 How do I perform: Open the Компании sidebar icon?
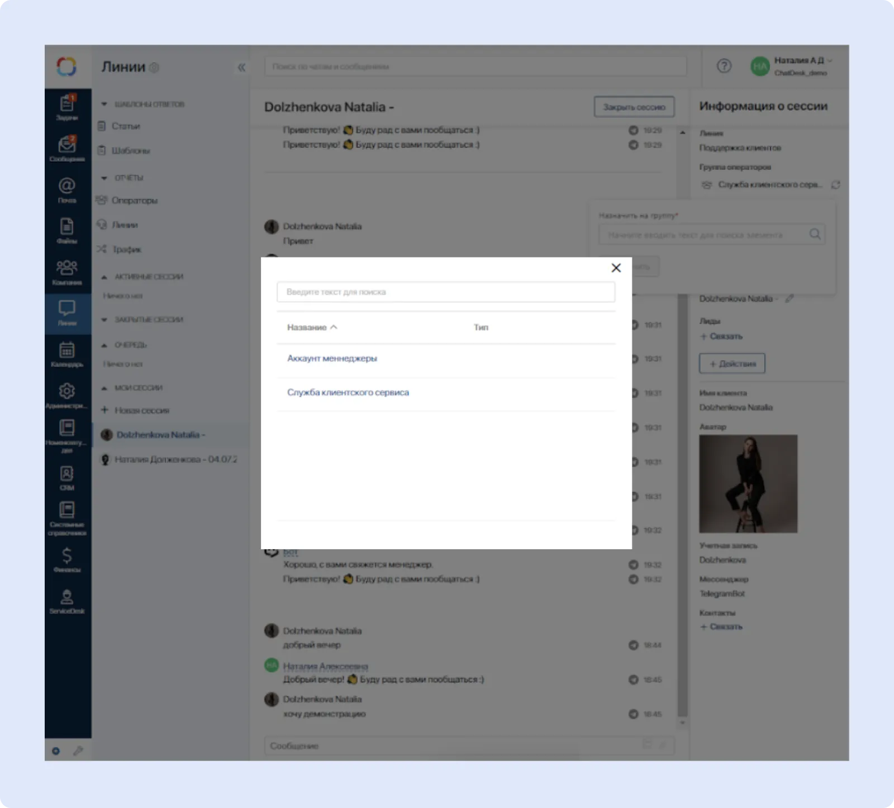tap(66, 272)
